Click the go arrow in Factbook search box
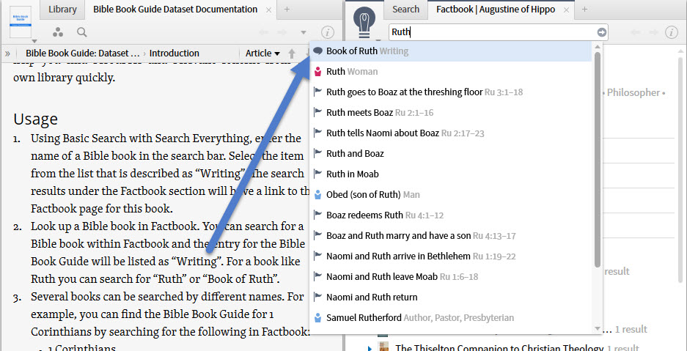This screenshot has height=351, width=687. 601,32
